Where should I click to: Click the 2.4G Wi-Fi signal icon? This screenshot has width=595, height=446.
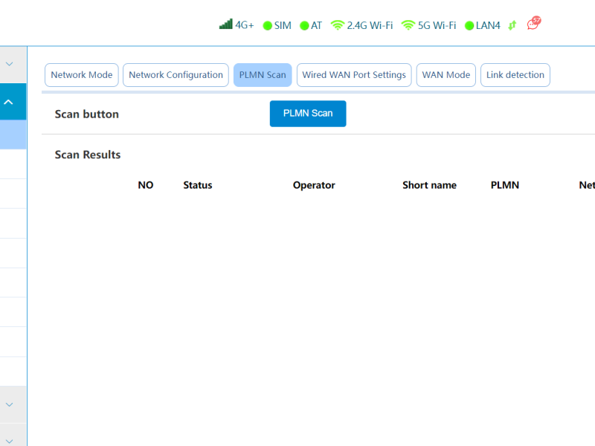pos(338,25)
